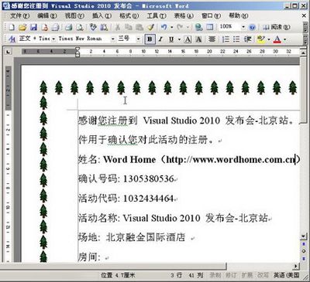Toggle Character Border (boxed A)
The width and height of the screenshot is (310, 282).
[x=188, y=39]
